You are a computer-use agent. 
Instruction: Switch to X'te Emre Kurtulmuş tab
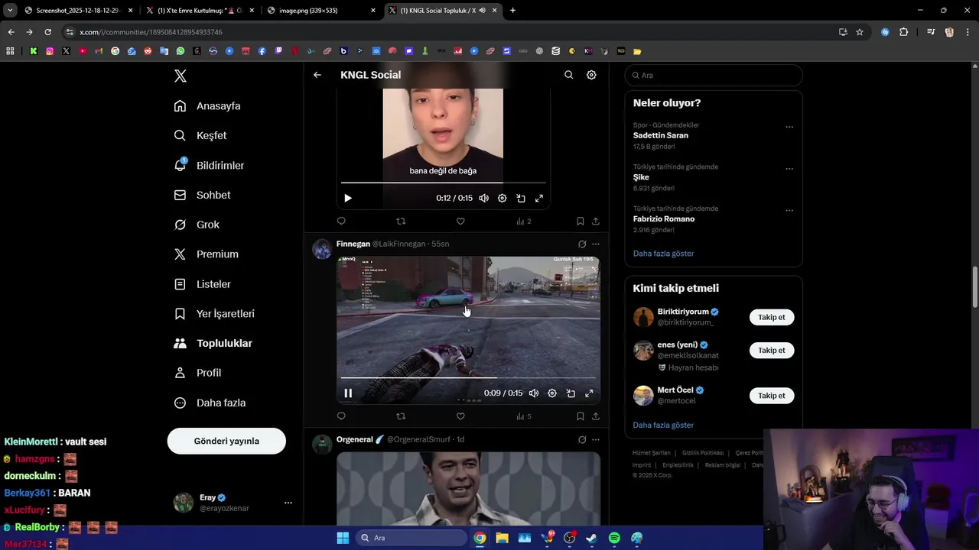tap(200, 11)
